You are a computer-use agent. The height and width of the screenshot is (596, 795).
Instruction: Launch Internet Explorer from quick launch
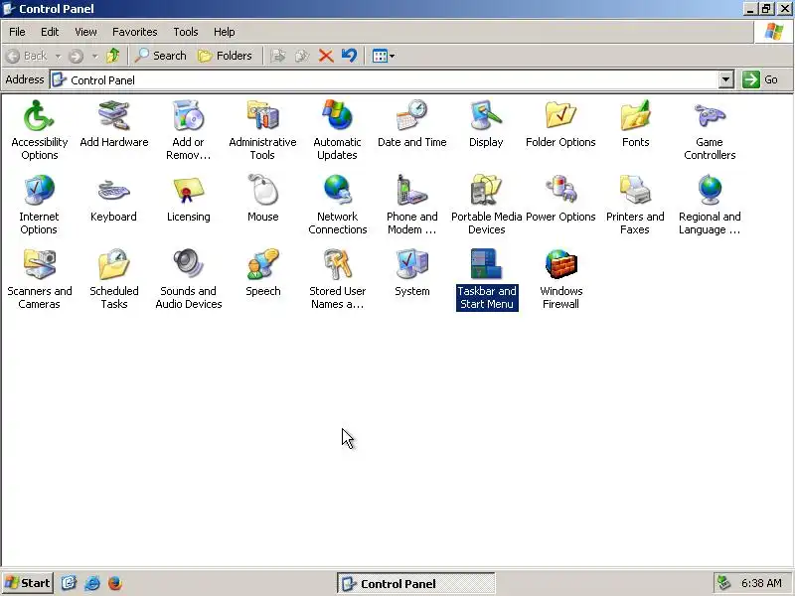click(92, 583)
